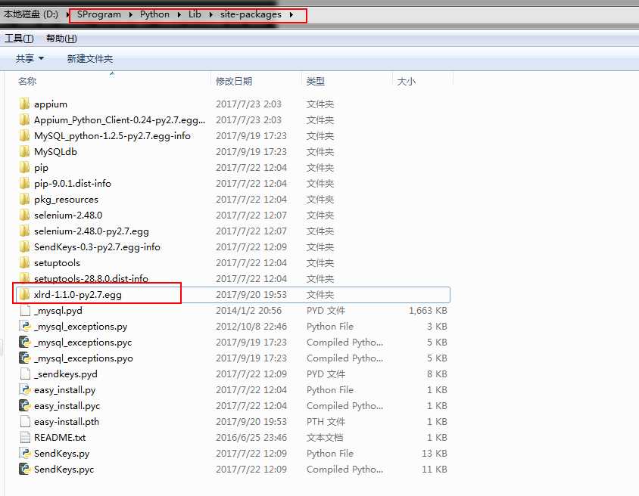Go to Python in address bar

pos(154,14)
